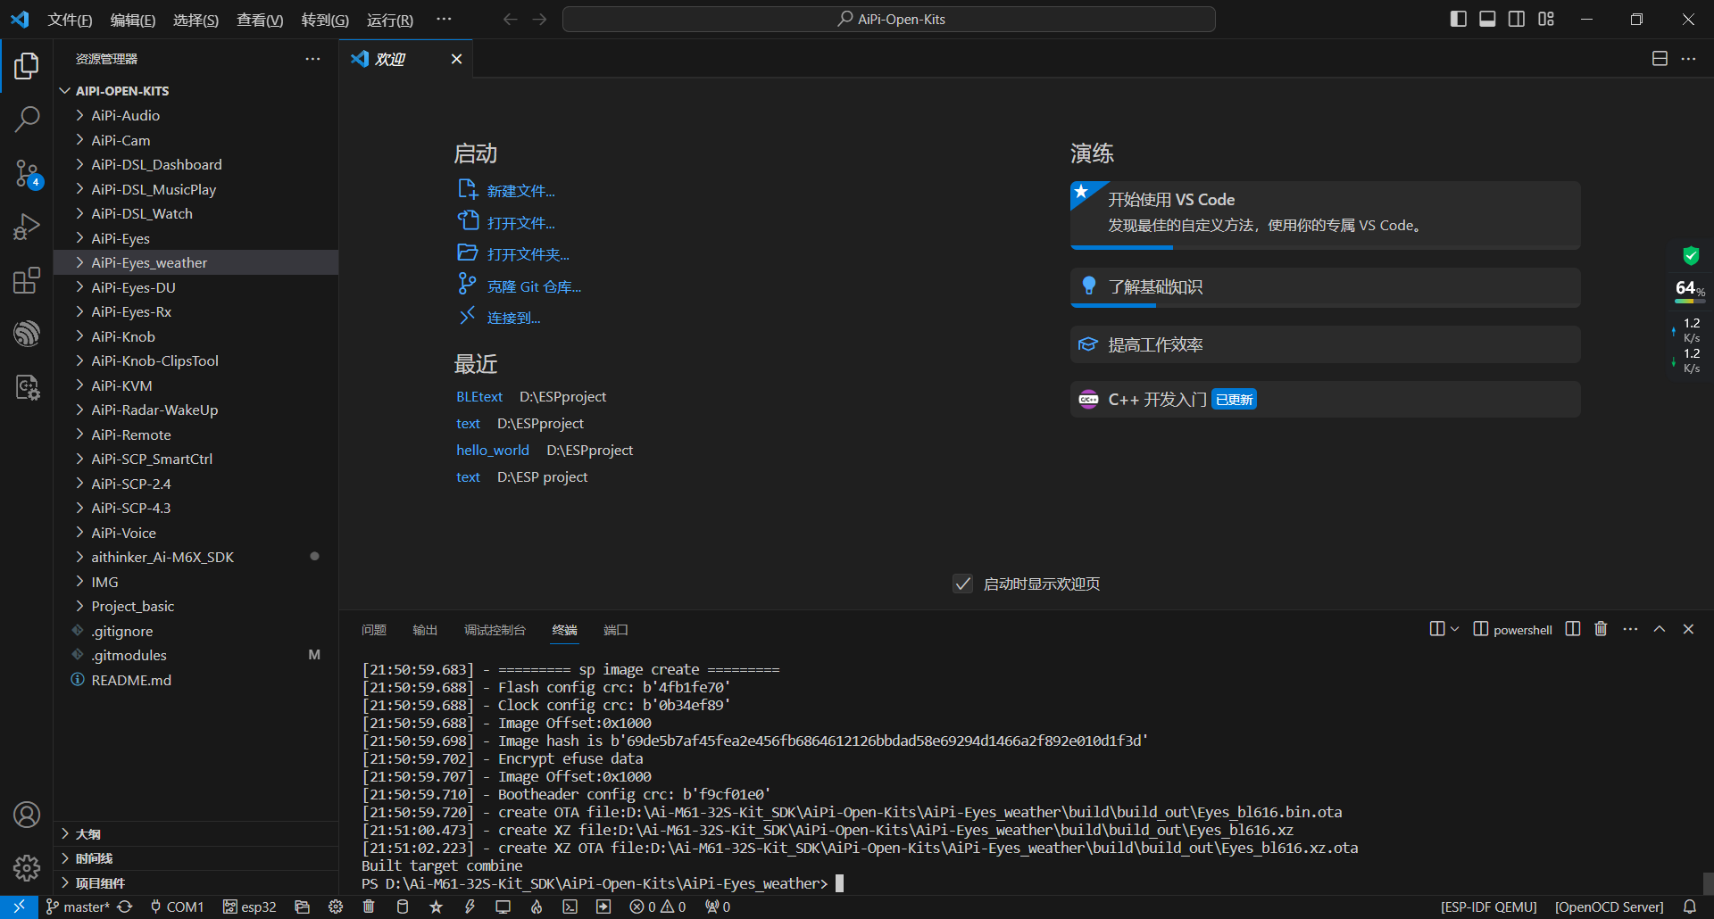Open recent project hello_world
Image resolution: width=1714 pixels, height=919 pixels.
pyautogui.click(x=493, y=451)
